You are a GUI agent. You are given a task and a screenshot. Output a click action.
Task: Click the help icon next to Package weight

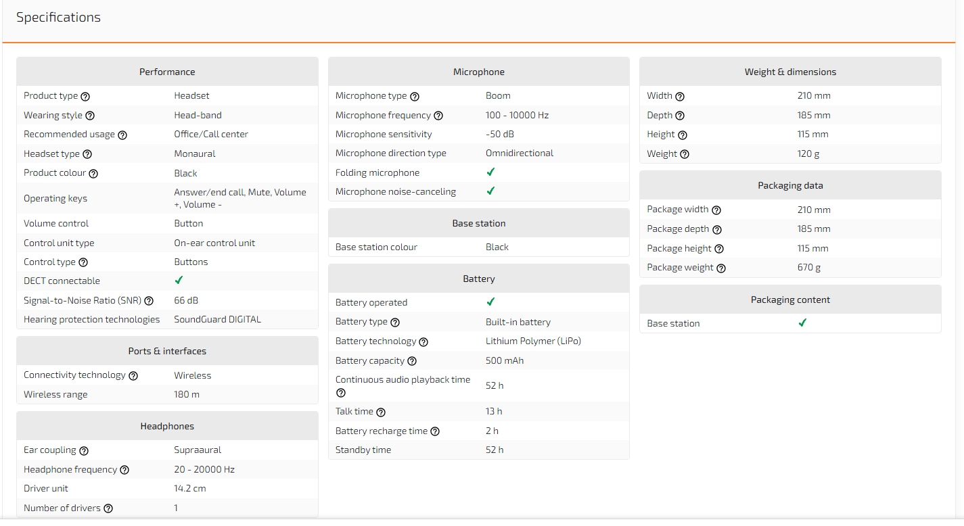click(x=721, y=268)
